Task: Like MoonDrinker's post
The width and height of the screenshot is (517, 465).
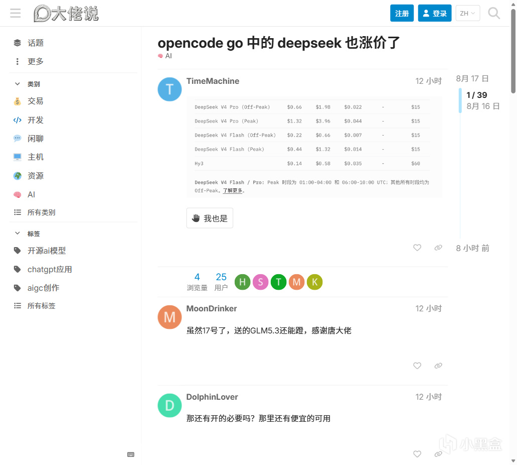Action: coord(417,366)
